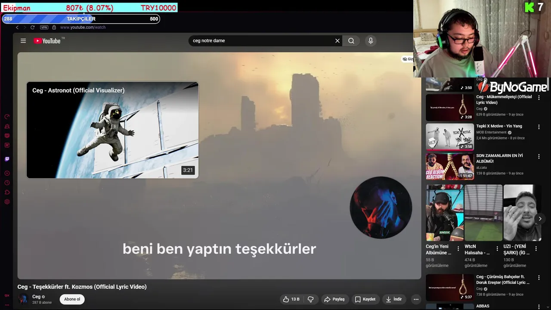Open the Ceg album reaction thumbnail
The height and width of the screenshot is (310, 551).
pos(450,166)
